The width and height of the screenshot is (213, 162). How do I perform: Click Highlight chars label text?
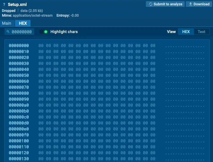click(x=64, y=32)
